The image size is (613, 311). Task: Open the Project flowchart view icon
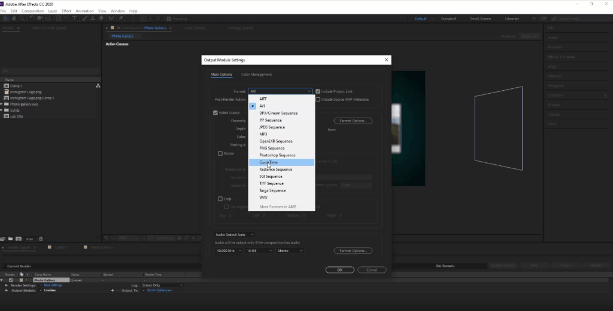(98, 86)
